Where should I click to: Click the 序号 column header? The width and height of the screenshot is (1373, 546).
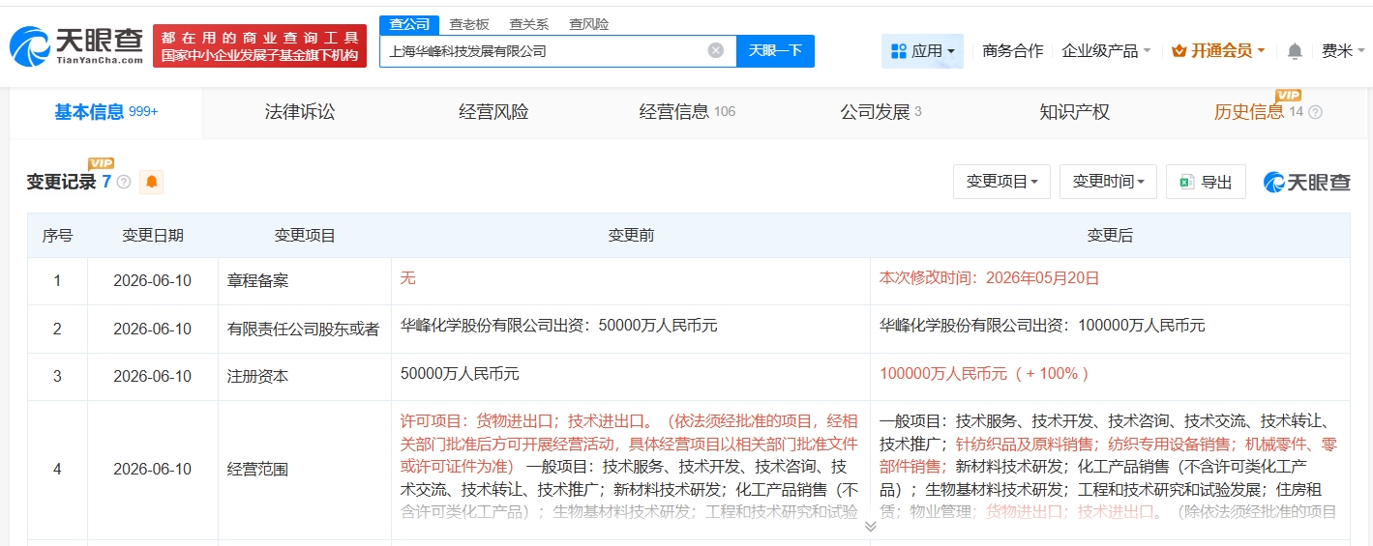(x=57, y=235)
